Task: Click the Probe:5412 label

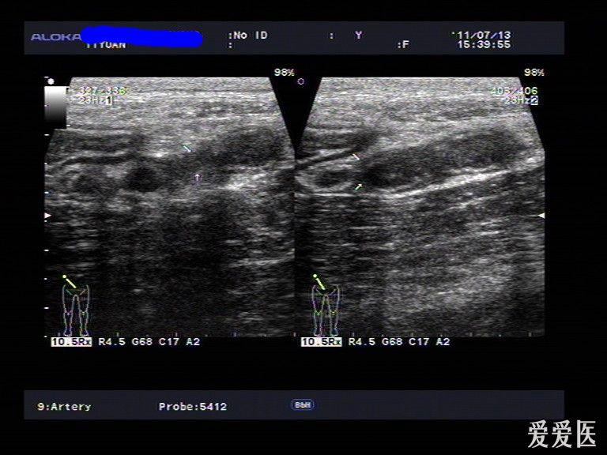Action: (192, 407)
